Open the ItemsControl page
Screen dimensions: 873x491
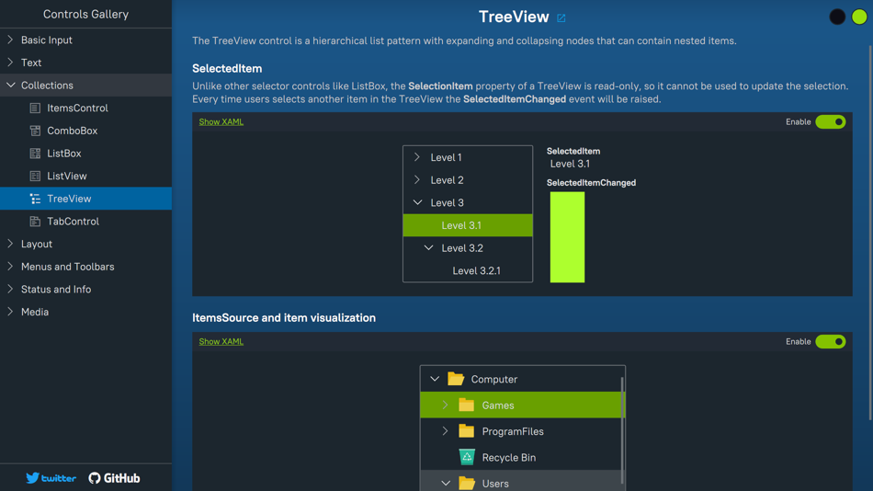coord(85,108)
